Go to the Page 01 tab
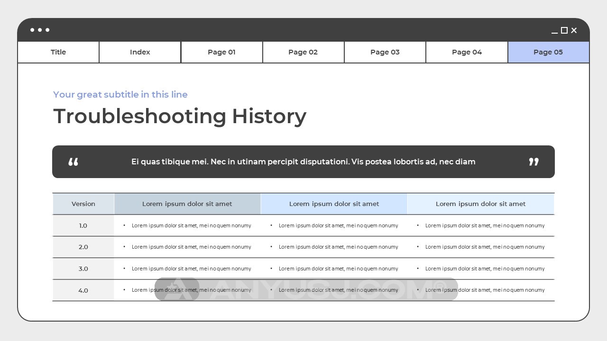Screen dimensions: 607x341 [x=221, y=52]
